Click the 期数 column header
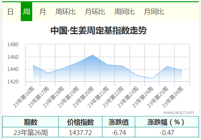This screenshot has width=201, height=140. [30, 122]
